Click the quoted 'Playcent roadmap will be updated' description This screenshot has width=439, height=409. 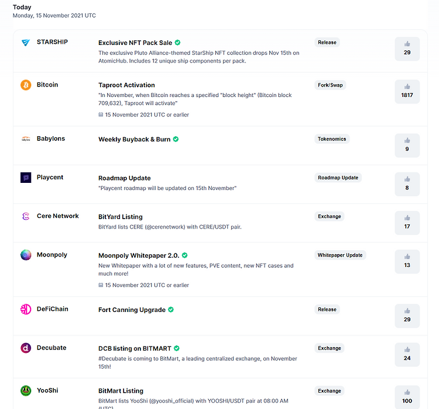tap(167, 188)
